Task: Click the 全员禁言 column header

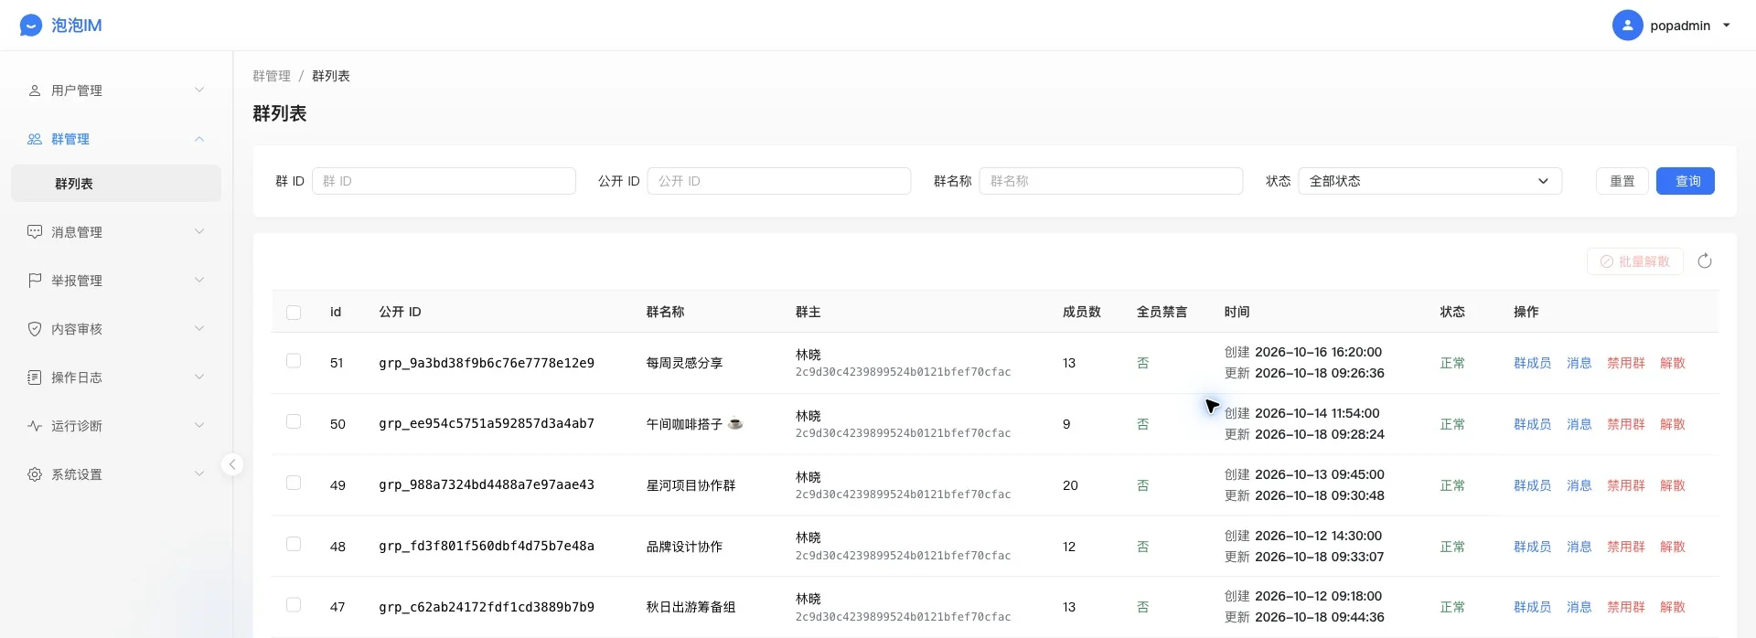Action: point(1162,312)
